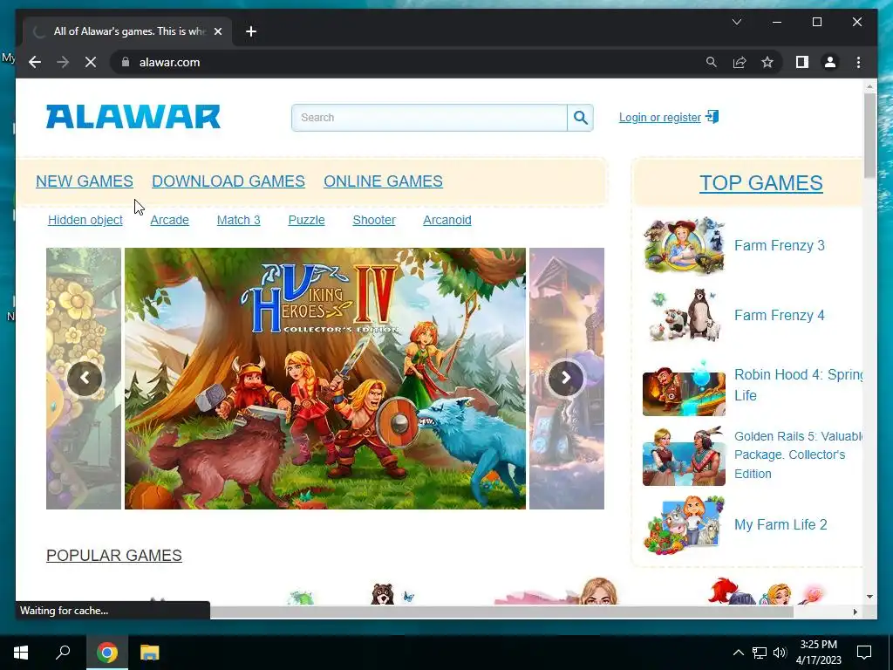Select the Hidden object category

coord(85,220)
